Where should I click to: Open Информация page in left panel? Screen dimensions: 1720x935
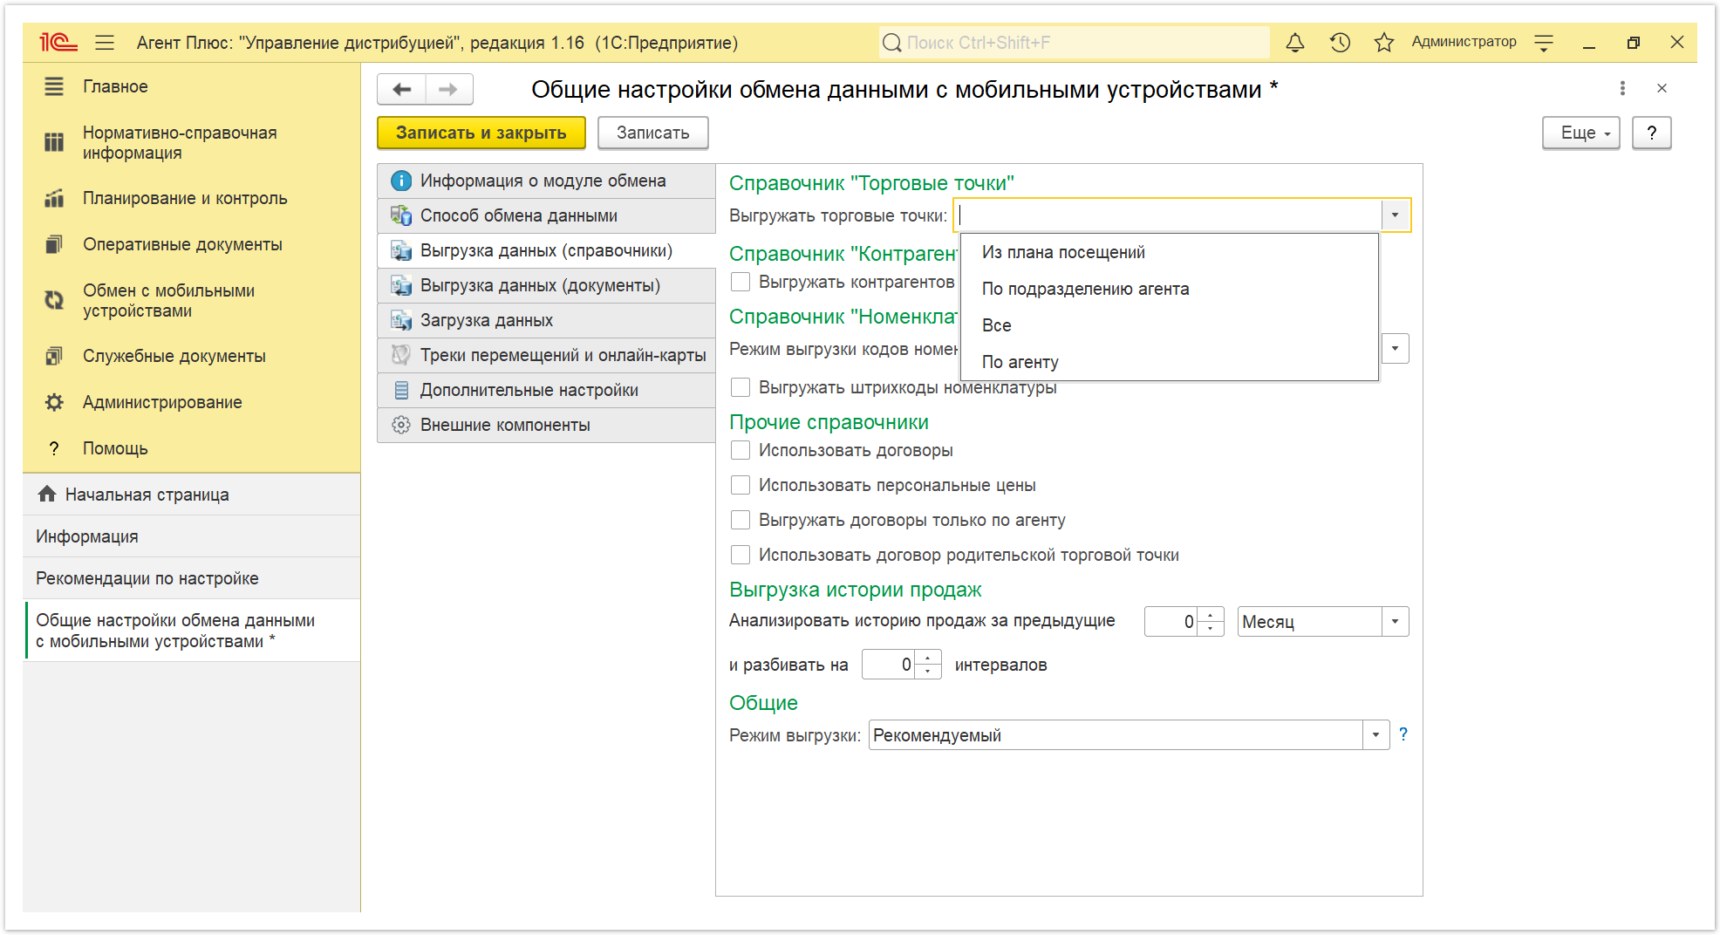click(x=191, y=536)
